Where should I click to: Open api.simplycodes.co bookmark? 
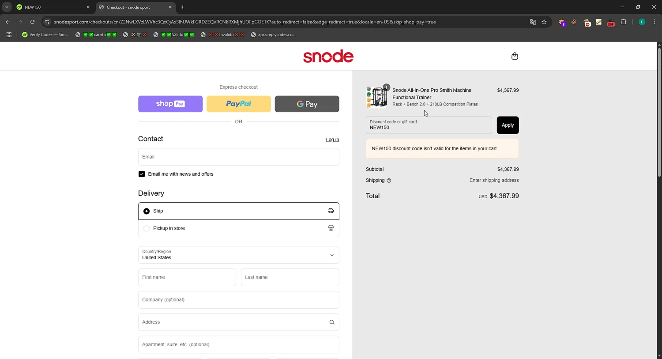[273, 34]
